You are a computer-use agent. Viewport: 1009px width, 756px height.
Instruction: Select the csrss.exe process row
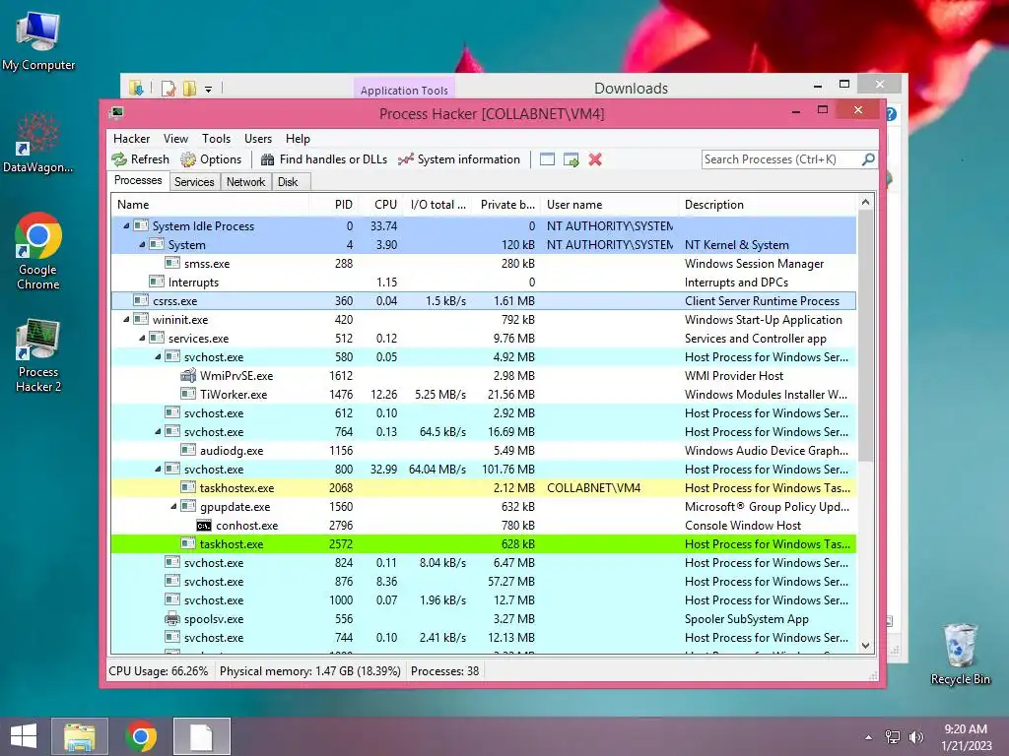point(484,301)
